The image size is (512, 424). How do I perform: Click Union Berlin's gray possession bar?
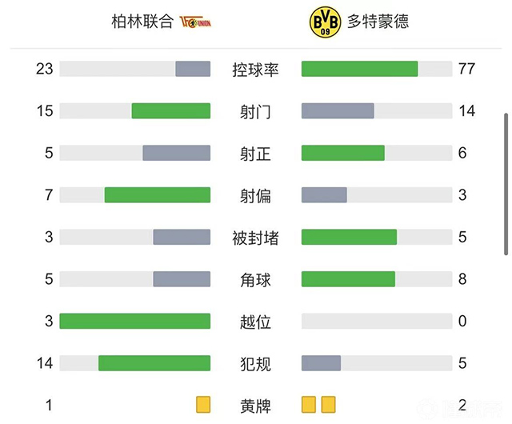(193, 69)
